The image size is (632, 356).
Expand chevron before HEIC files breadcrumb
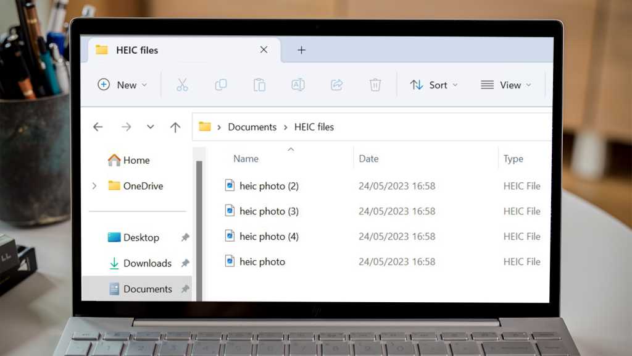pyautogui.click(x=285, y=127)
